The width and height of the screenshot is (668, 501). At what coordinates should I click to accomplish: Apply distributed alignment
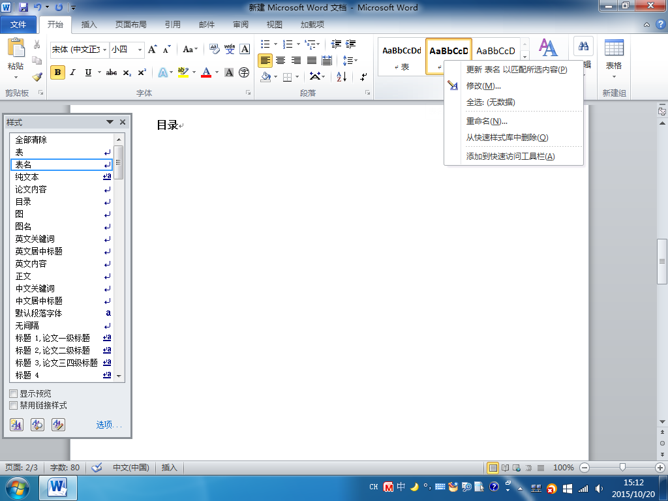(x=327, y=61)
